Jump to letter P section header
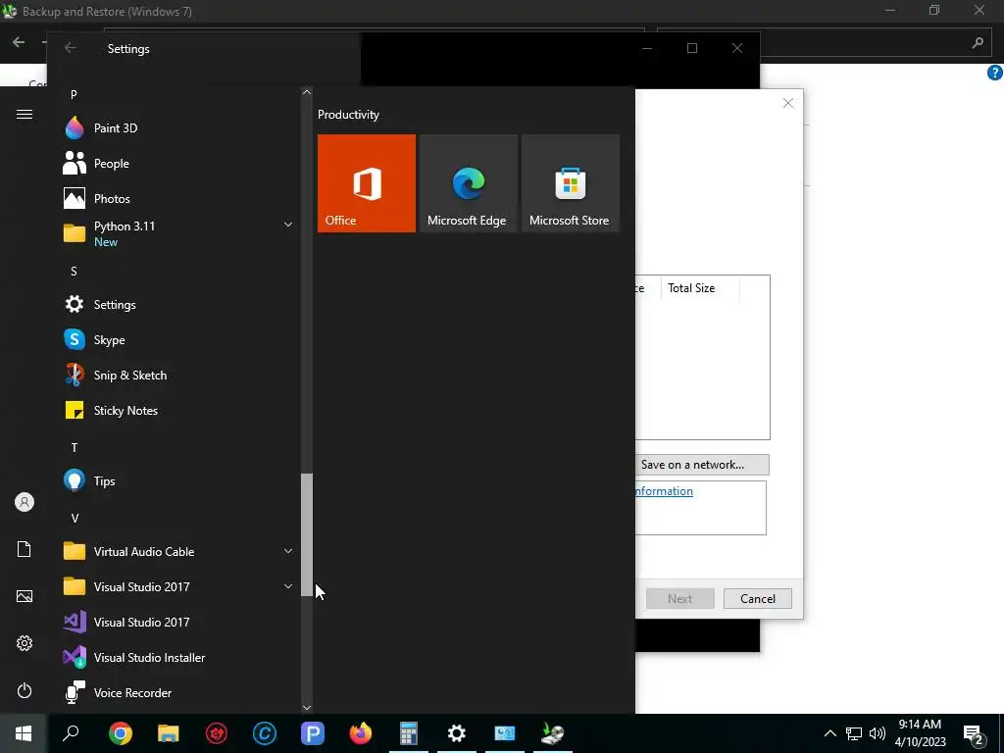This screenshot has height=753, width=1004. coord(74,95)
